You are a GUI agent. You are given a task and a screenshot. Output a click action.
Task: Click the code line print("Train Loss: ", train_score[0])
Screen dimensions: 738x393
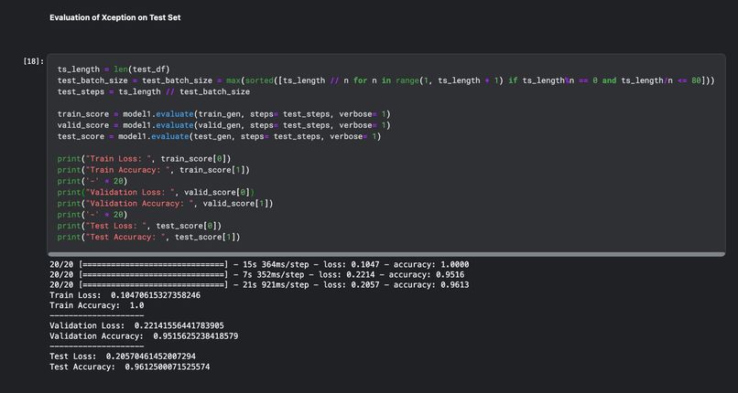[144, 159]
